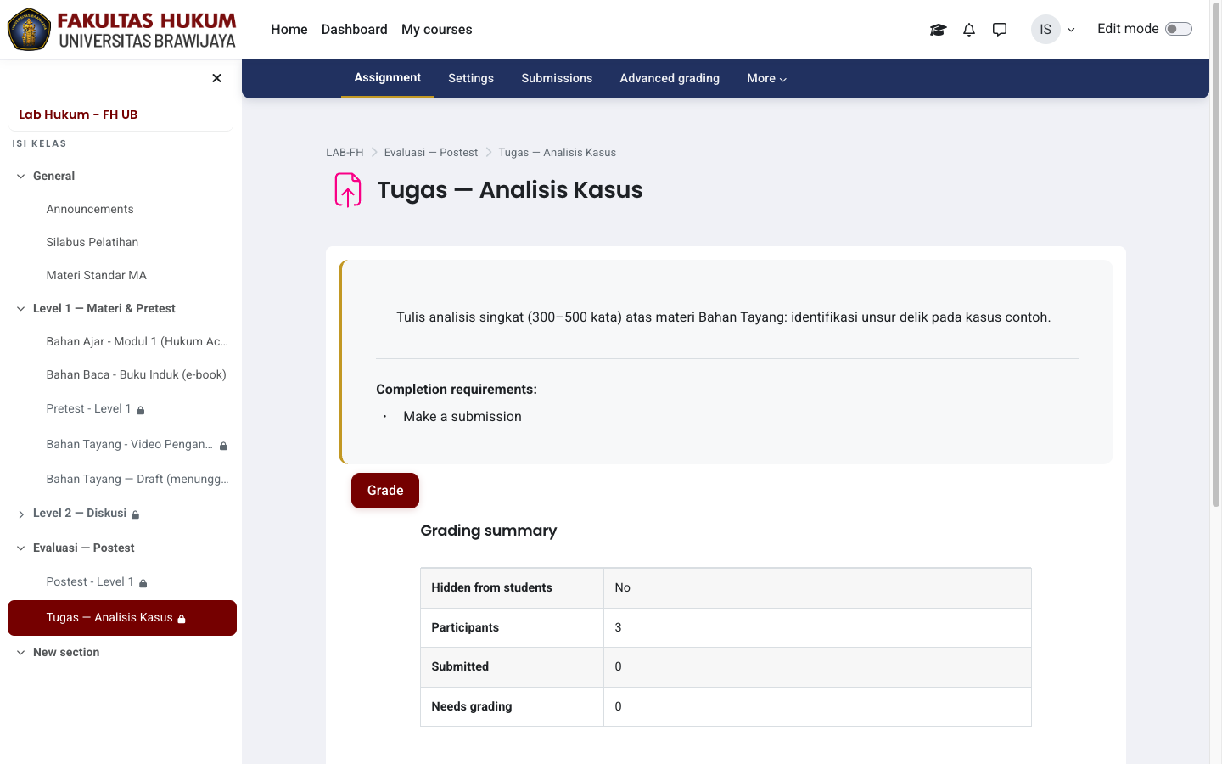This screenshot has height=764, width=1222.
Task: Click the IS user avatar
Action: click(x=1045, y=30)
